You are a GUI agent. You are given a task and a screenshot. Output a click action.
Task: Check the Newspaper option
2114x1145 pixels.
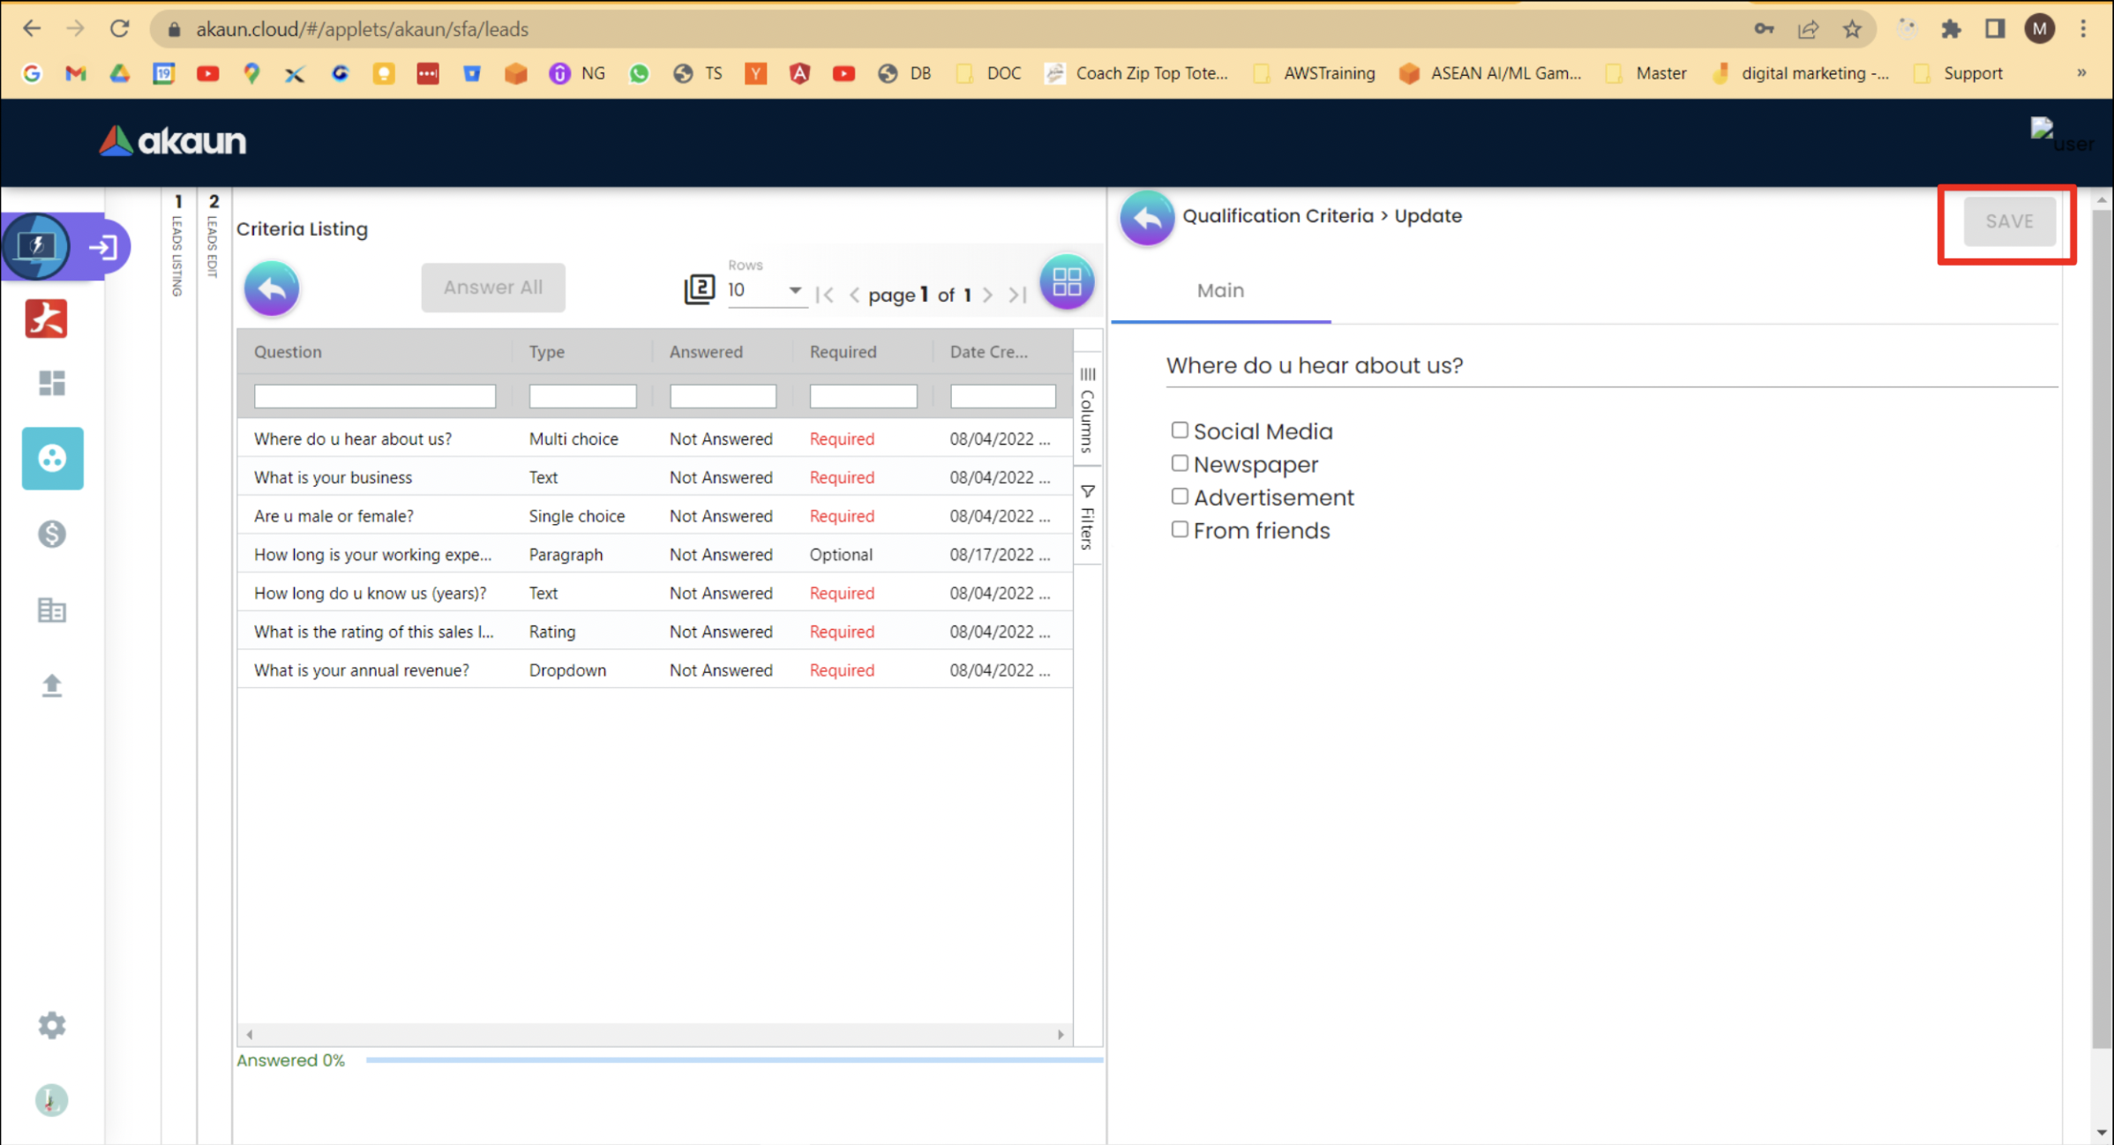[1180, 463]
